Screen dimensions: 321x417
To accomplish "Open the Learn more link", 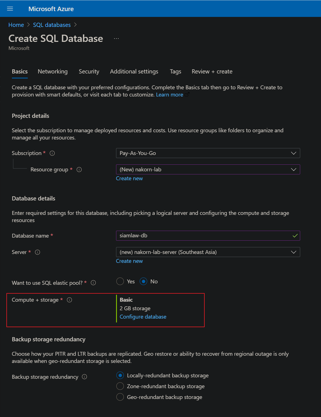I will coord(169,95).
